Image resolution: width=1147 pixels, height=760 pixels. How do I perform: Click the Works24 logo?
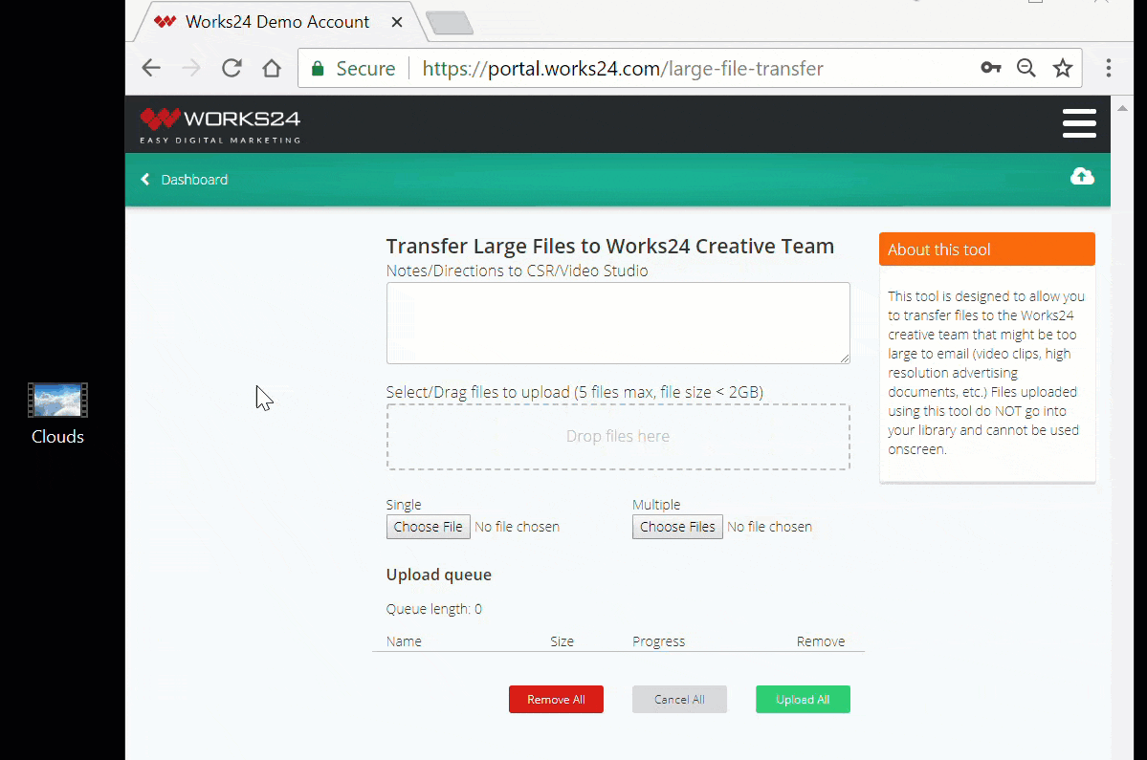click(220, 124)
